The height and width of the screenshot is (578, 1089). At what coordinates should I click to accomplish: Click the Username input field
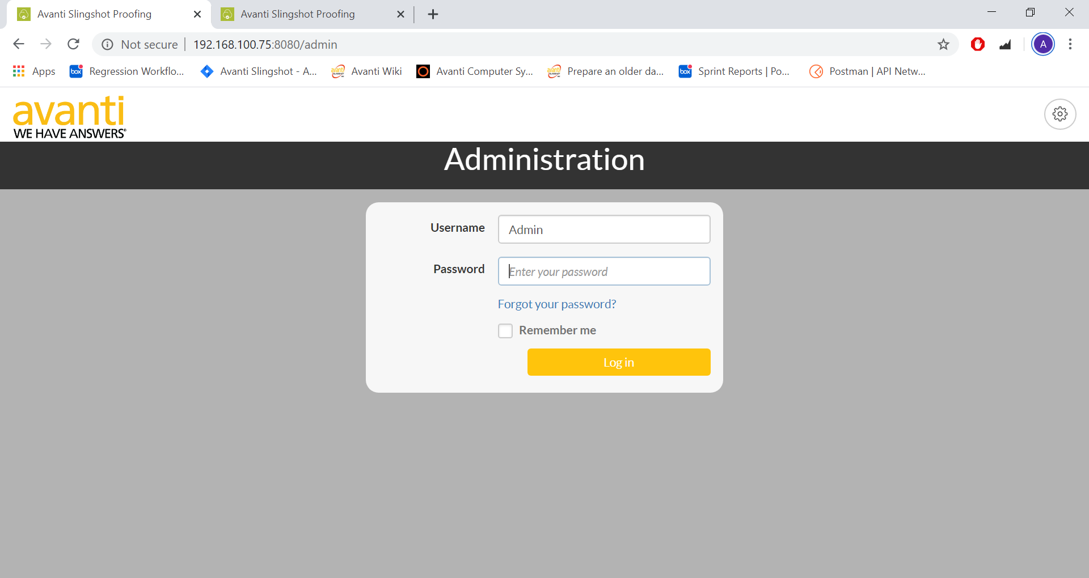(x=604, y=229)
